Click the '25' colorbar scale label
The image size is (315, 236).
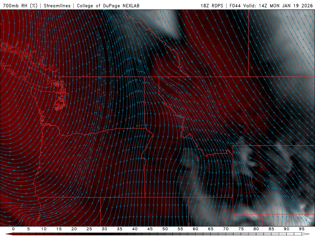89,229
